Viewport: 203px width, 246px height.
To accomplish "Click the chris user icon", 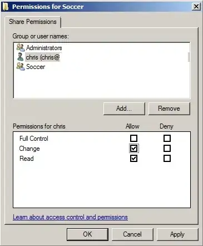I will (x=20, y=57).
